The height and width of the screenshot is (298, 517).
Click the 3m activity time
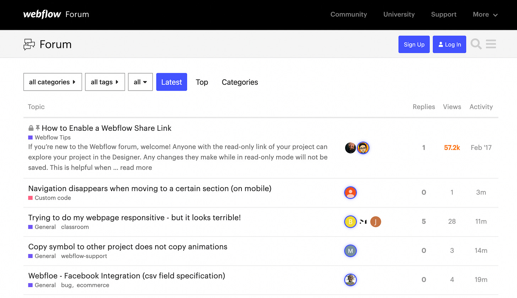pyautogui.click(x=481, y=193)
